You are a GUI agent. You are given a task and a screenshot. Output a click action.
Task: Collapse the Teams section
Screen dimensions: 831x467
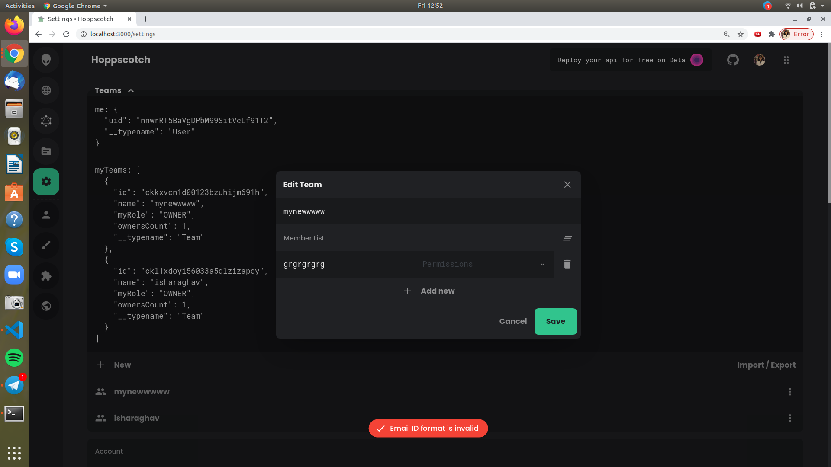coord(131,90)
